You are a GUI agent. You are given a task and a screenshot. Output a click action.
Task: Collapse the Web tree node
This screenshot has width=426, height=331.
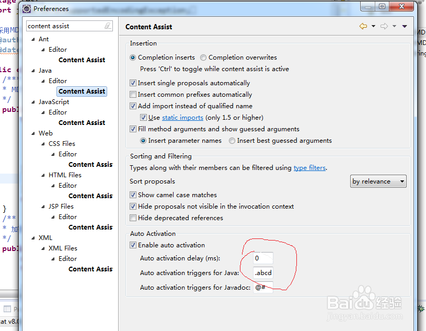coord(33,133)
